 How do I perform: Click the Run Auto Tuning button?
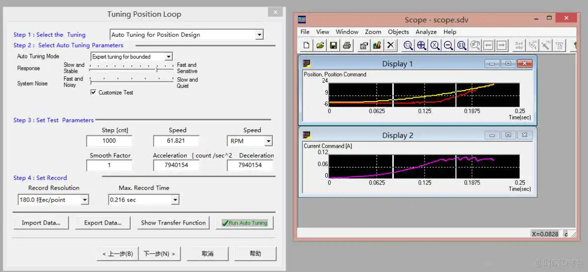(x=244, y=222)
